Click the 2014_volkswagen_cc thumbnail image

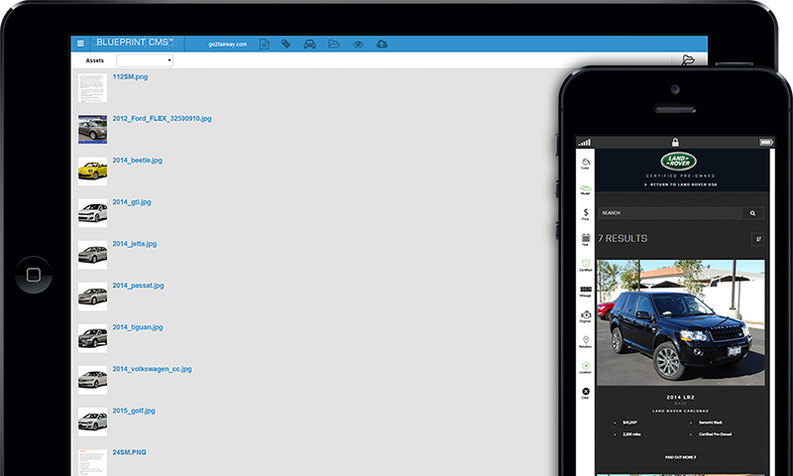pos(92,380)
